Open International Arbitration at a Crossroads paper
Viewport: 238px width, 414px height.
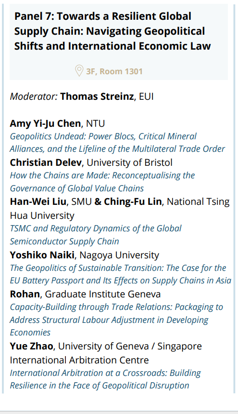coord(105,379)
